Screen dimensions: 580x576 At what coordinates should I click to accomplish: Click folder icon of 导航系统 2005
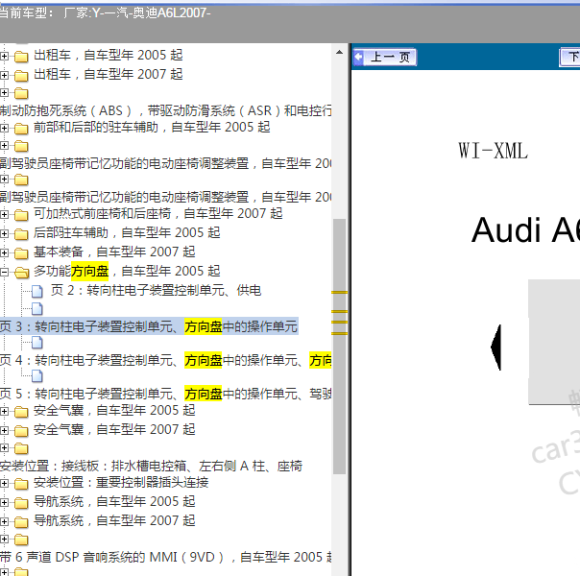pyautogui.click(x=21, y=503)
